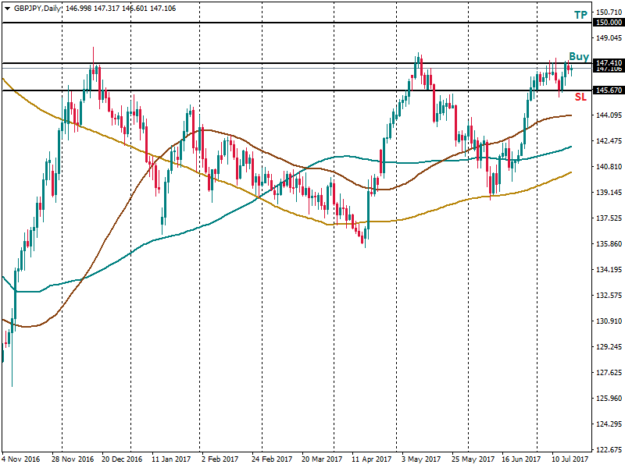Click the 132.575 price scale label
This screenshot has width=625, height=468.
(x=609, y=296)
